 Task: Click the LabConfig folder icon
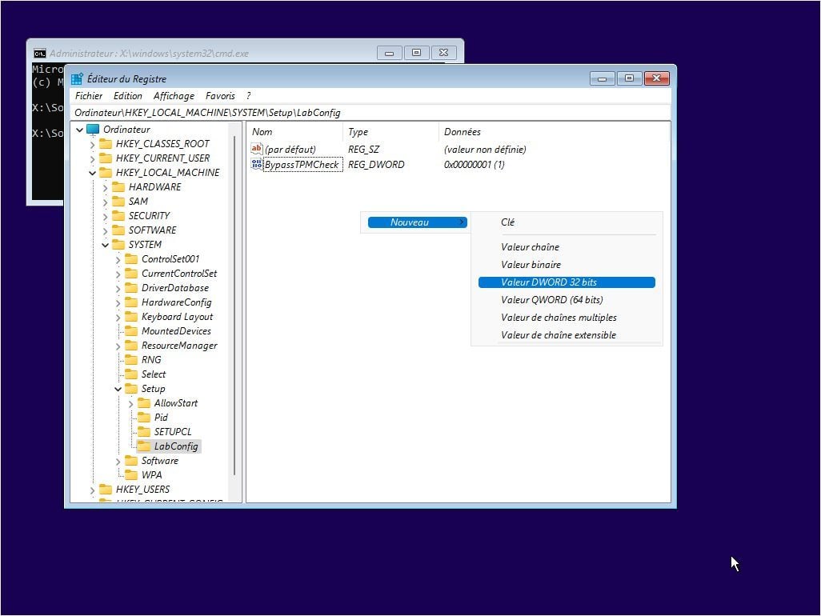pos(143,446)
